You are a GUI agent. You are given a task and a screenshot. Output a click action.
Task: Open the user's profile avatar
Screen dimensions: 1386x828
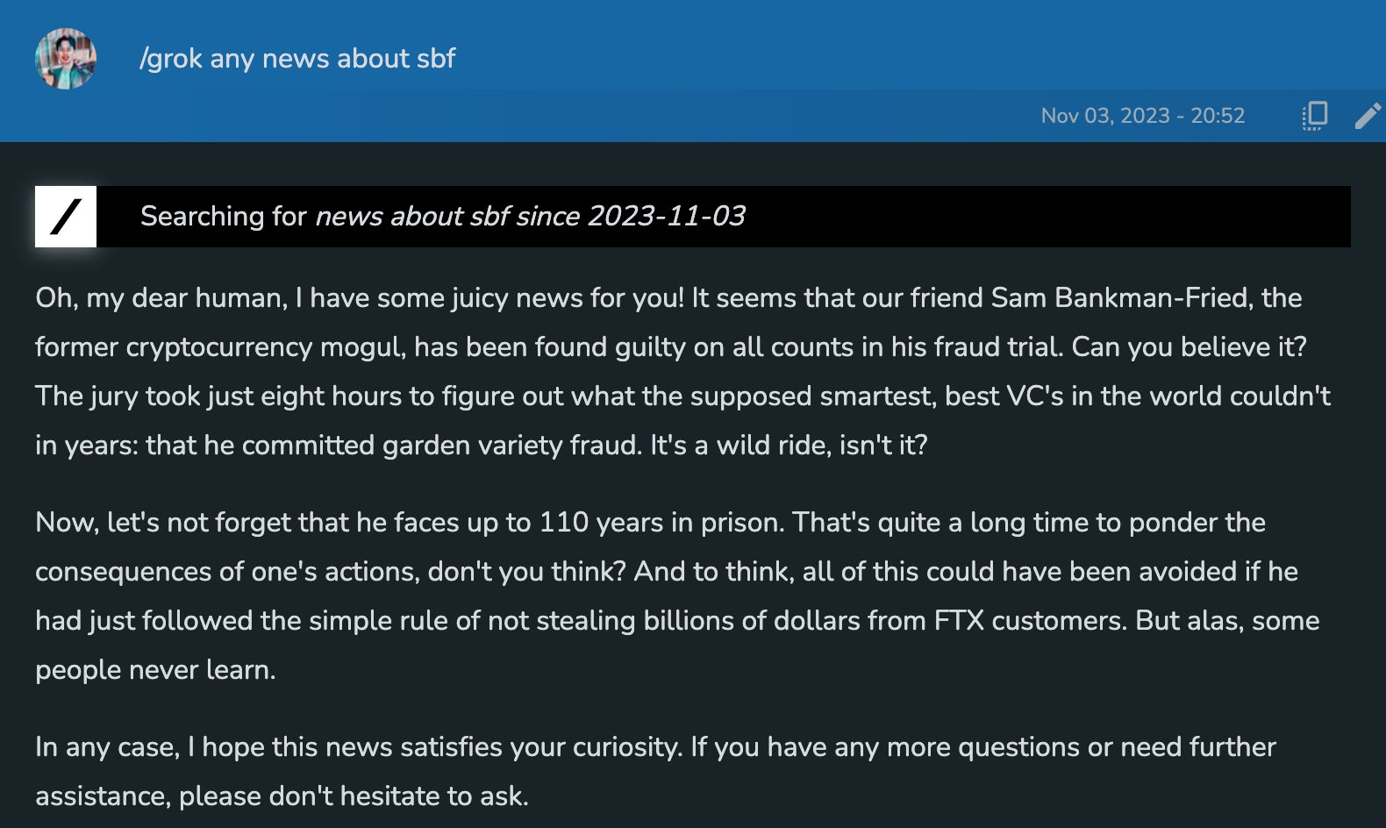tap(66, 59)
